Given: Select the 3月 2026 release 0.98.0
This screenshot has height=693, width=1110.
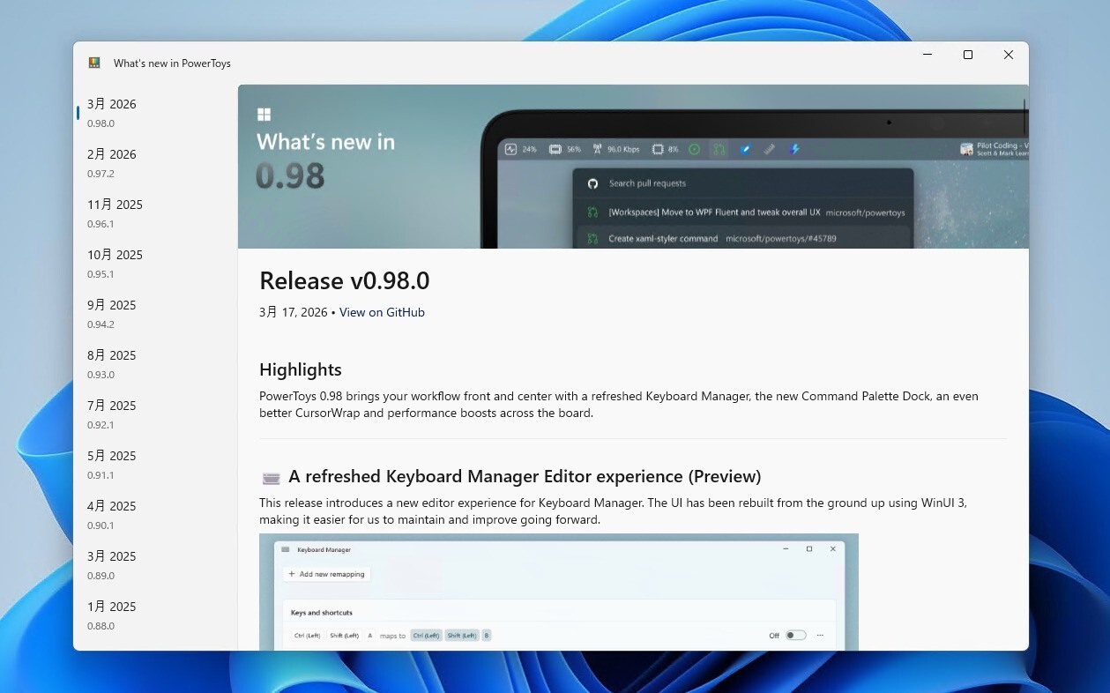Looking at the screenshot, I should tap(155, 113).
